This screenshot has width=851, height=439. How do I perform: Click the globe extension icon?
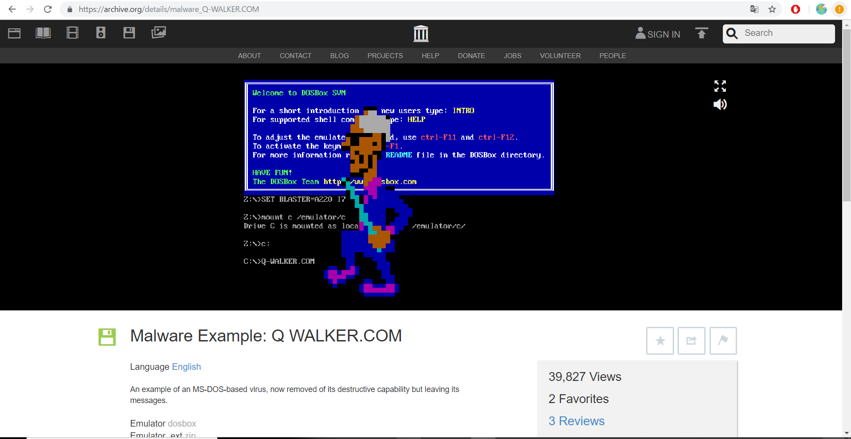[x=821, y=9]
